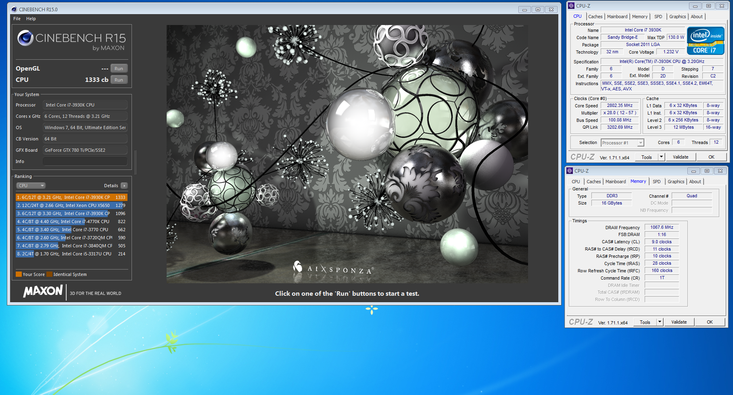Open the Help menu in Cinebench
This screenshot has height=395, width=733.
(x=31, y=19)
